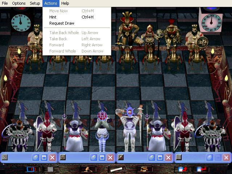Choose Hint from the Actions menu
The width and height of the screenshot is (232, 174).
(x=76, y=17)
